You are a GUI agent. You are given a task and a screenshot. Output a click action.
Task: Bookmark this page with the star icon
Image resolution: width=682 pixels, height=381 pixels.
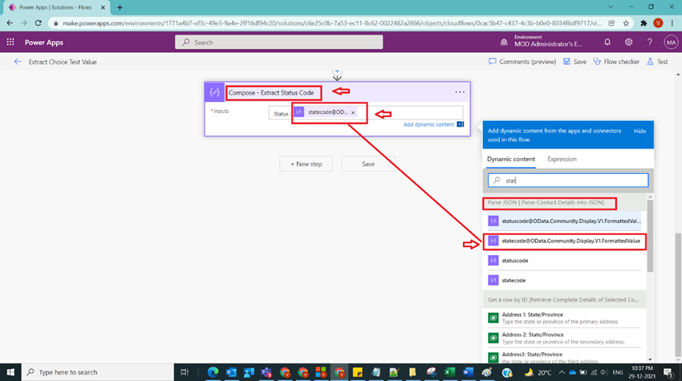pos(626,23)
